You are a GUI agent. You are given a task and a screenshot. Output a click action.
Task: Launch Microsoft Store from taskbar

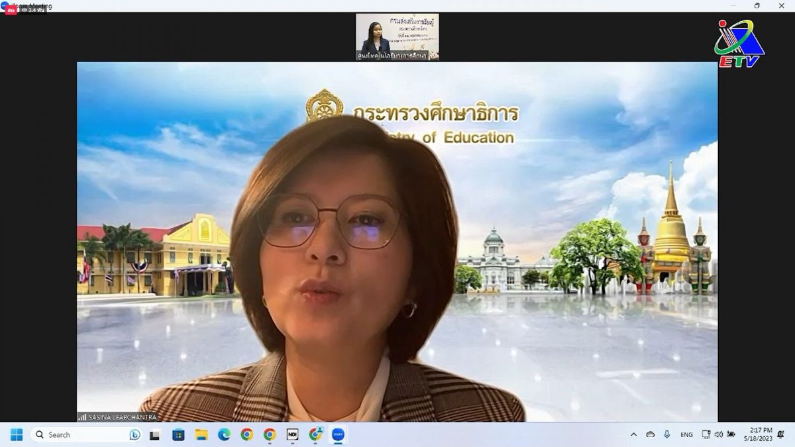click(x=178, y=434)
